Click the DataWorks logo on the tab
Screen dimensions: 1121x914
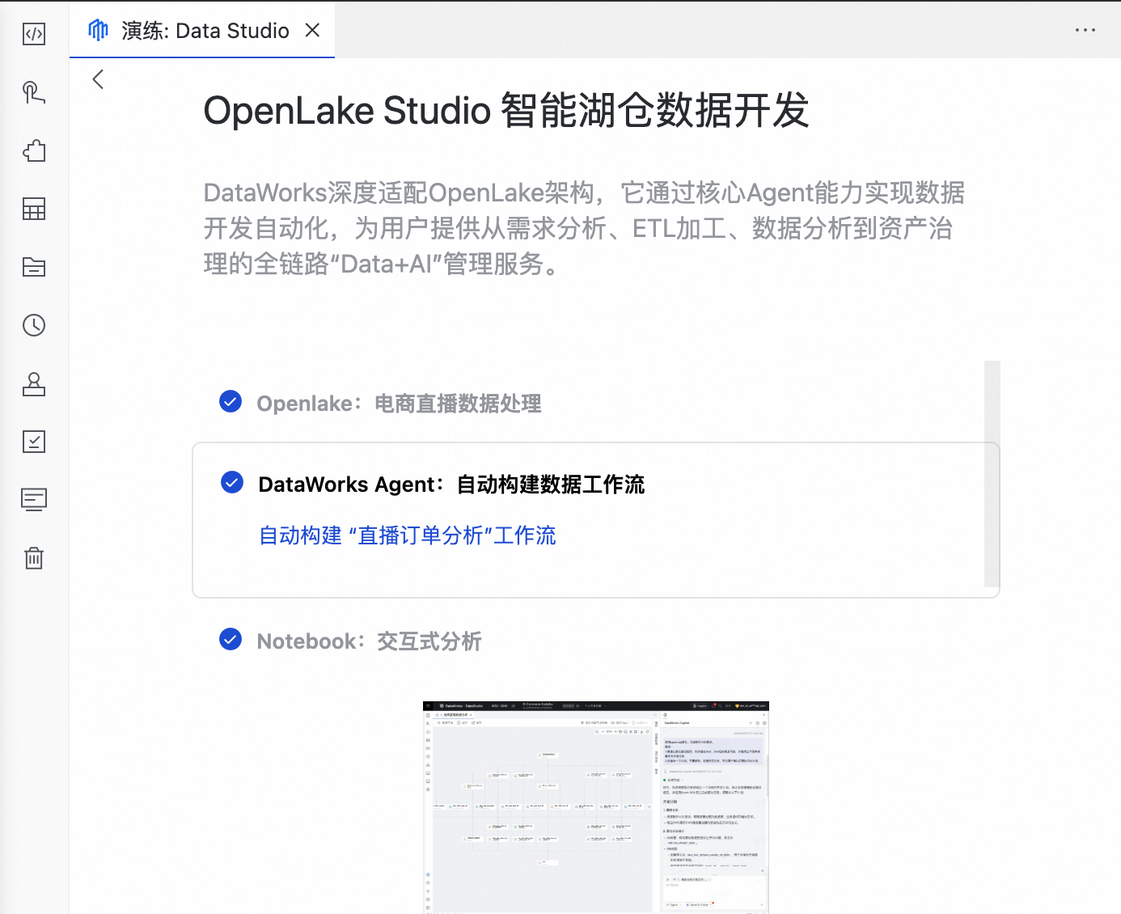click(98, 30)
